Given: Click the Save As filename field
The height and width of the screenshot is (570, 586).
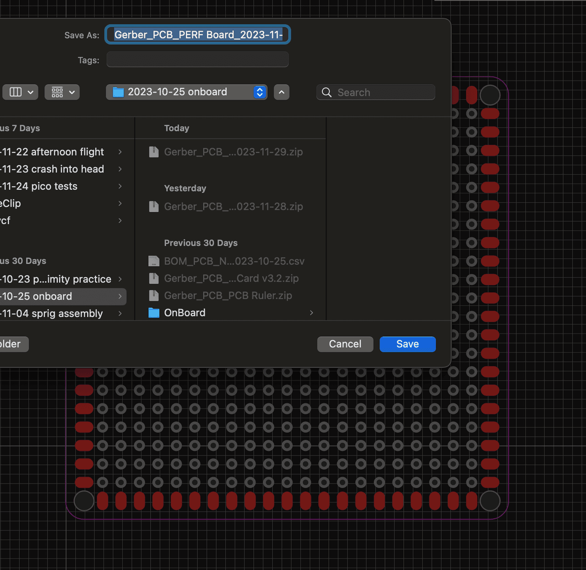Looking at the screenshot, I should click(198, 35).
